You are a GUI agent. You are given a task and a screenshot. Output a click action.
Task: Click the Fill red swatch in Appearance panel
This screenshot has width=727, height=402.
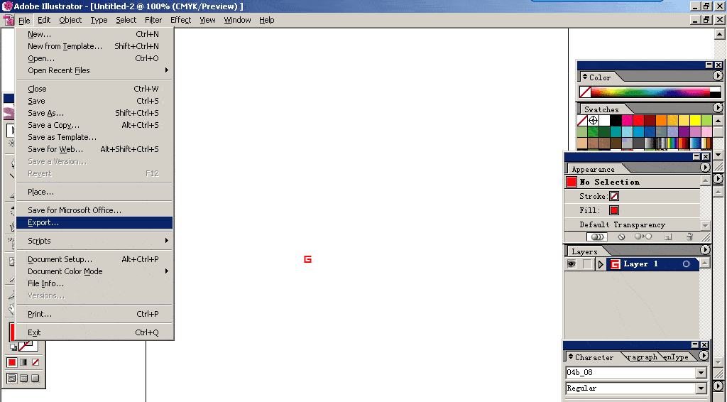[x=614, y=210]
